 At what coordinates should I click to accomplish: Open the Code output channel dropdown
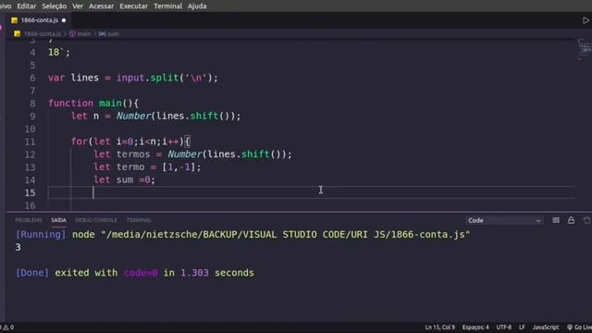(x=504, y=220)
